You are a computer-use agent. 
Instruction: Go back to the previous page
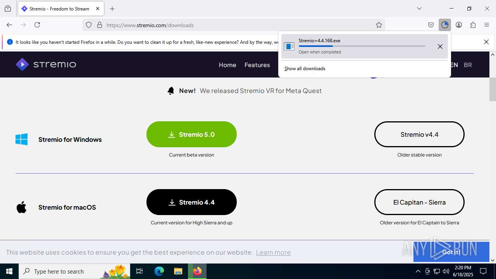point(9,25)
